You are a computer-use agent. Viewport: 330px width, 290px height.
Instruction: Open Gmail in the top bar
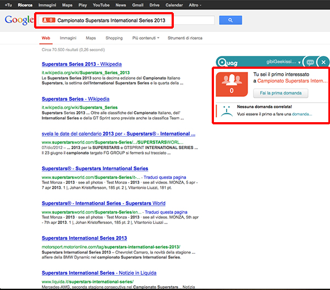pos(137,5)
